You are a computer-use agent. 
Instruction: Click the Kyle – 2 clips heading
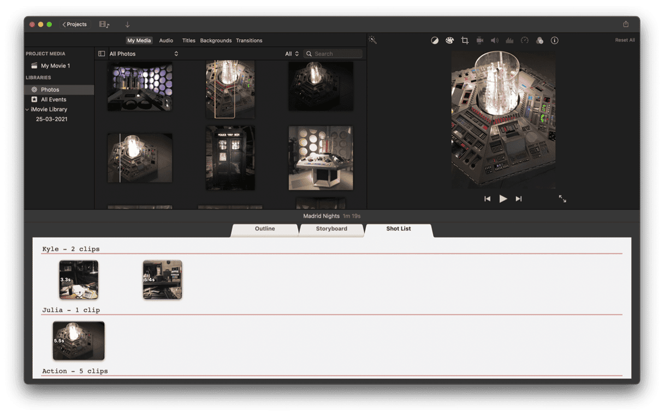(x=71, y=249)
